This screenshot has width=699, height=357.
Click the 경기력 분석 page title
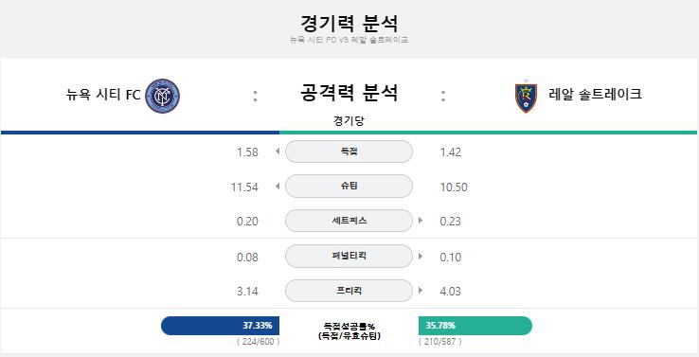pyautogui.click(x=349, y=23)
